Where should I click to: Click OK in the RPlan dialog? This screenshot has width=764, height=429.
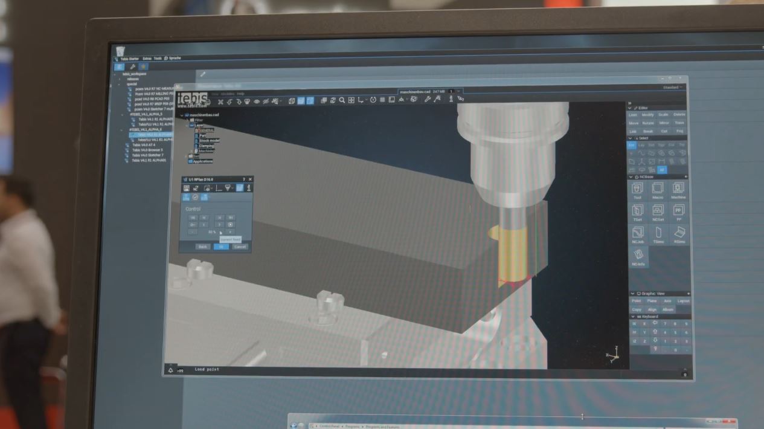tap(221, 247)
